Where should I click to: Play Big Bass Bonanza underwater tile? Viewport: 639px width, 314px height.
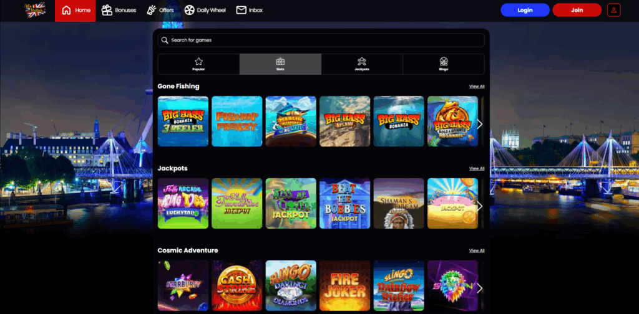point(399,121)
